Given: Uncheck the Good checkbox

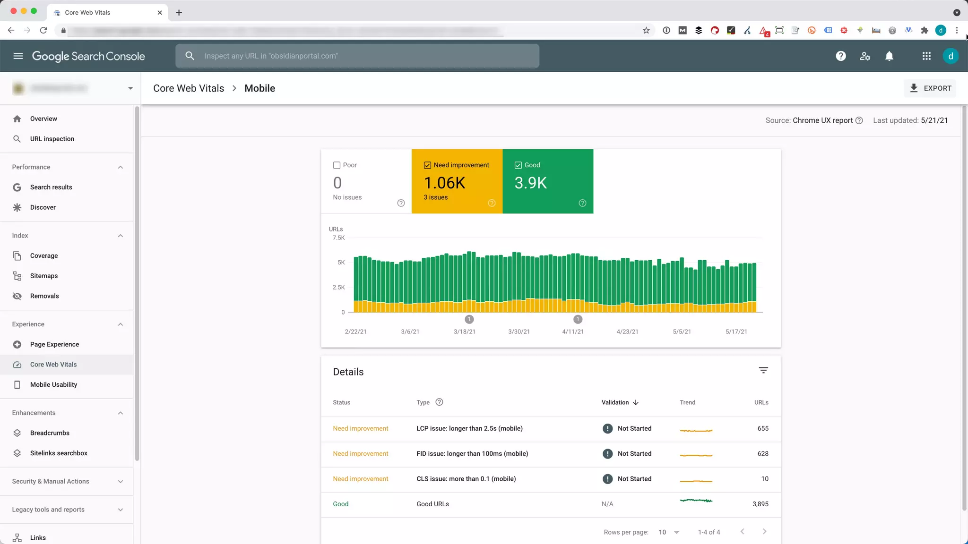Looking at the screenshot, I should tap(518, 165).
